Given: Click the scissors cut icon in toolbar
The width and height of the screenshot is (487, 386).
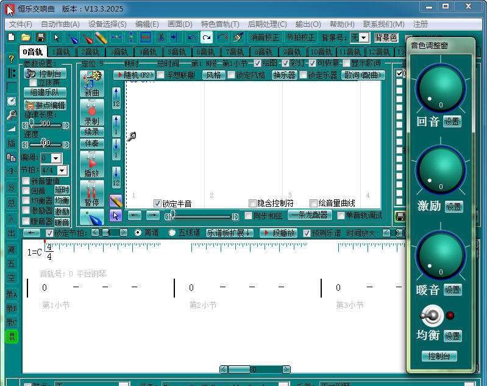Looking at the screenshot, I should point(161,38).
